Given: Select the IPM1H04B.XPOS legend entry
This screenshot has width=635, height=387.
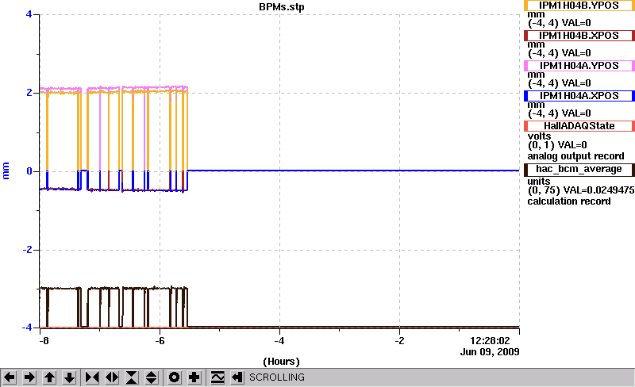Looking at the screenshot, I should (x=579, y=36).
